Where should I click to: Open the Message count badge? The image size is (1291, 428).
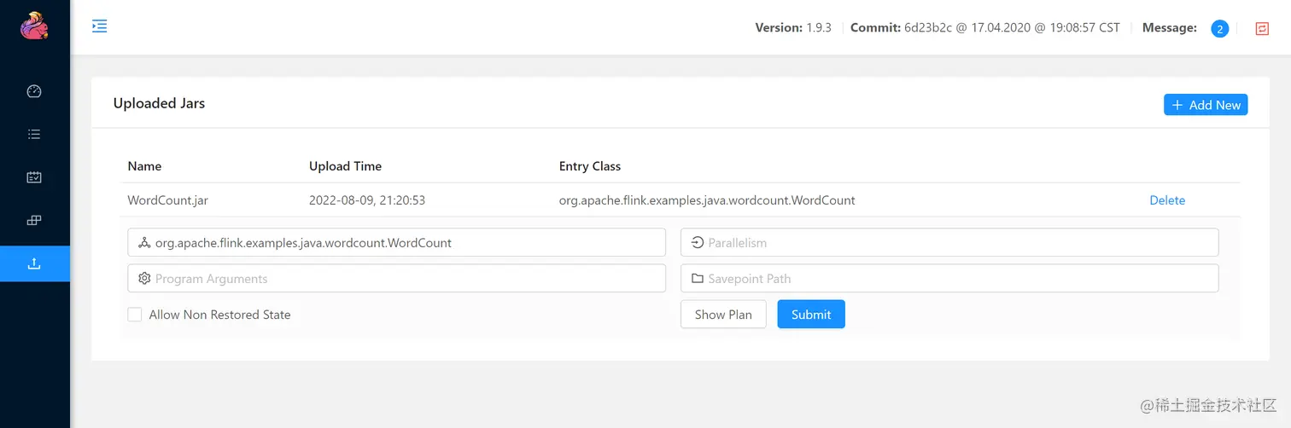pos(1219,29)
